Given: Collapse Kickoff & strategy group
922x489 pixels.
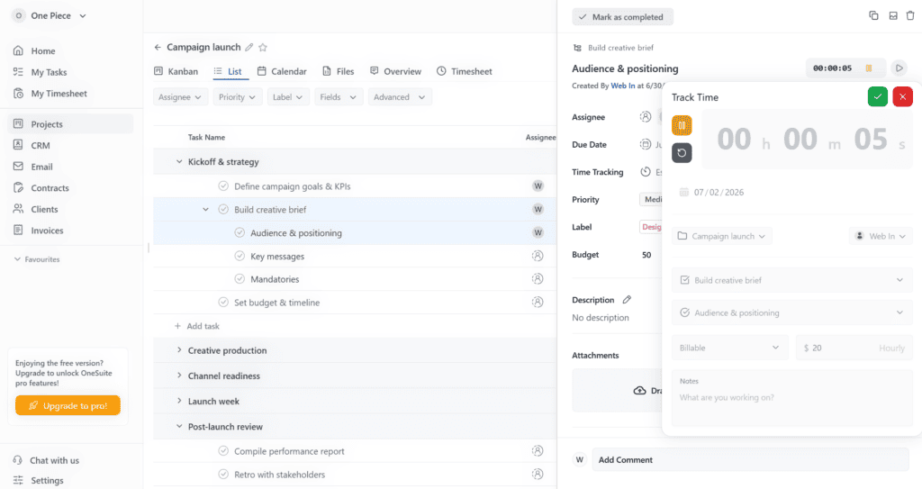Looking at the screenshot, I should coord(179,162).
